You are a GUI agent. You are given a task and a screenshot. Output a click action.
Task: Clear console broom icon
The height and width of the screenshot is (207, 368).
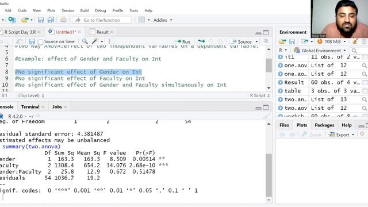[266, 116]
